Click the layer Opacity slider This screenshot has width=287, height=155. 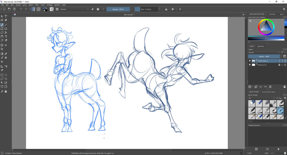[264, 56]
